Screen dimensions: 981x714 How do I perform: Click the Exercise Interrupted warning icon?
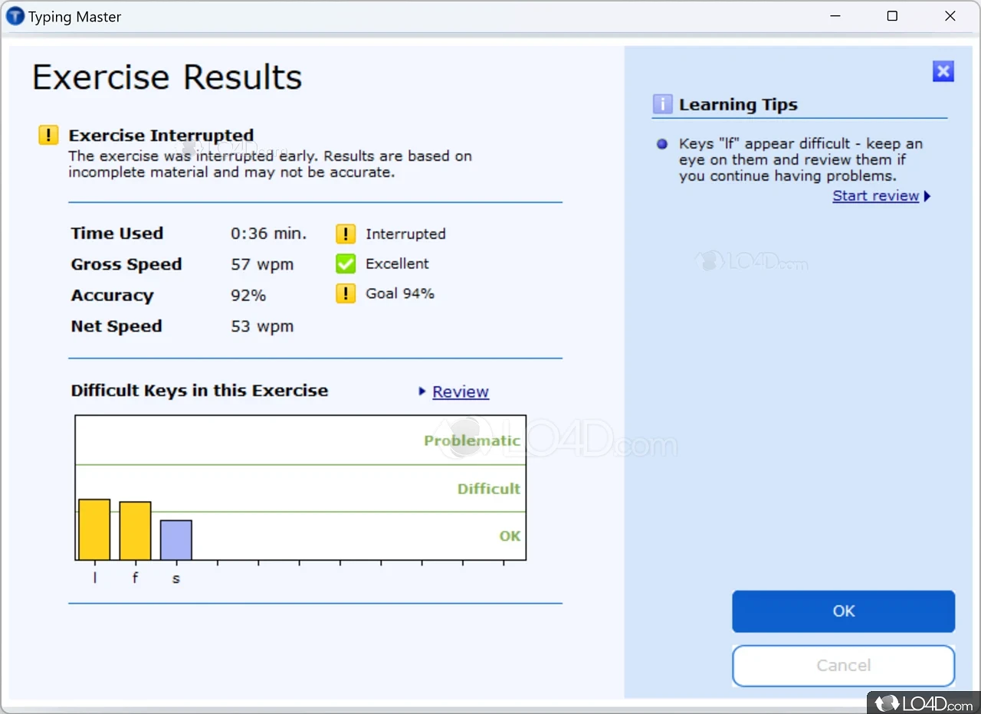[x=48, y=136]
